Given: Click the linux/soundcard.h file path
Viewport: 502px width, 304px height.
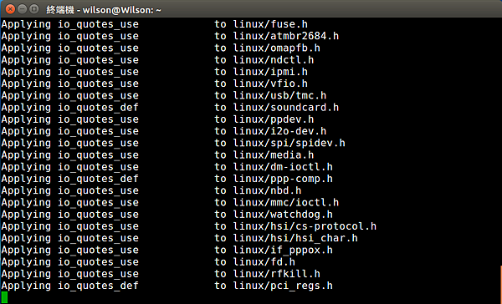Looking at the screenshot, I should coord(286,108).
